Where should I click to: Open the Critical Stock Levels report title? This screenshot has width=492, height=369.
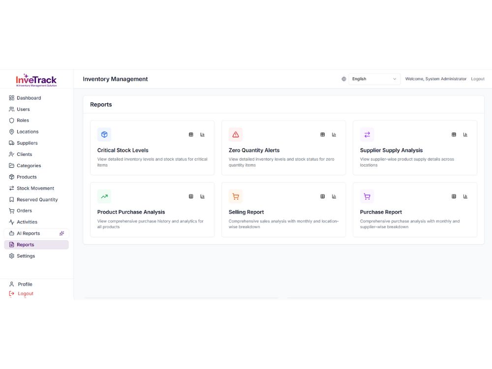click(x=123, y=150)
